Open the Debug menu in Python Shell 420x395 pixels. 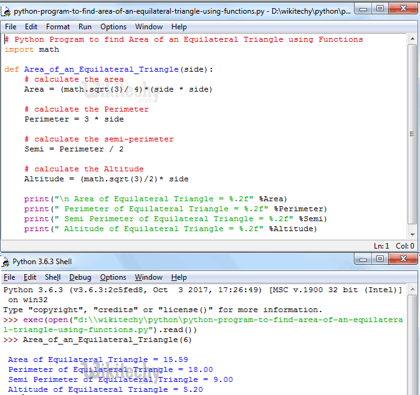tap(80, 277)
